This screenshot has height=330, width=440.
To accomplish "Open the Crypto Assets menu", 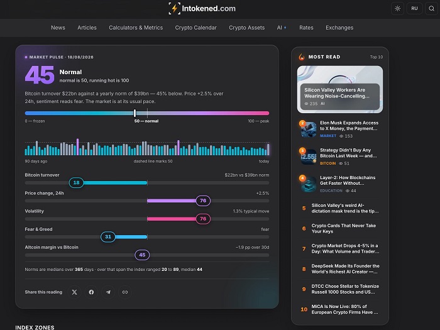I will click(x=246, y=28).
